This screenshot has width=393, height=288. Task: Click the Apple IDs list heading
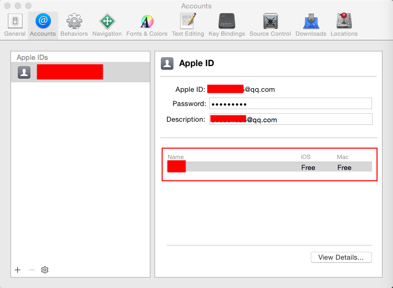tap(32, 58)
